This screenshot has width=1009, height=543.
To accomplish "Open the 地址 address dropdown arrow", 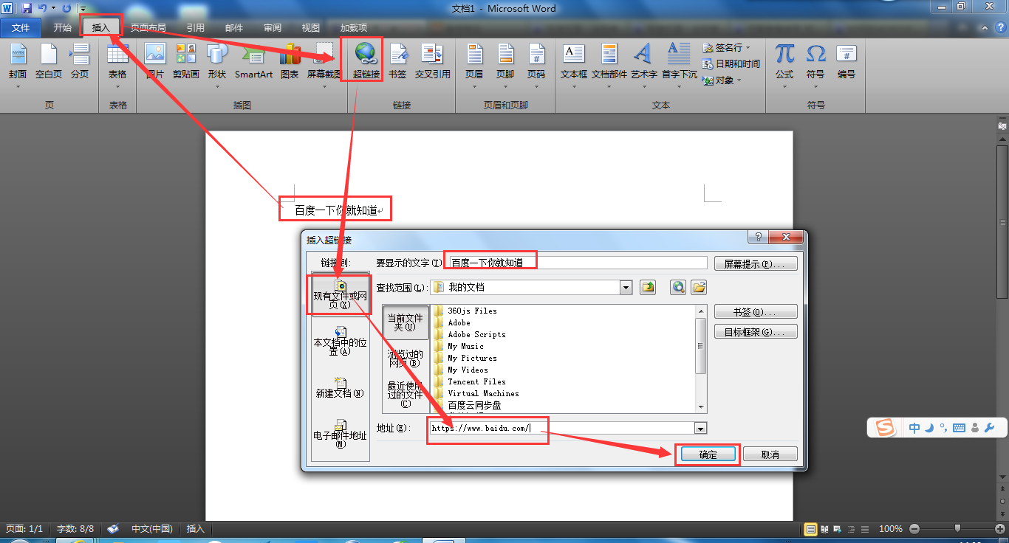I will pyautogui.click(x=700, y=429).
